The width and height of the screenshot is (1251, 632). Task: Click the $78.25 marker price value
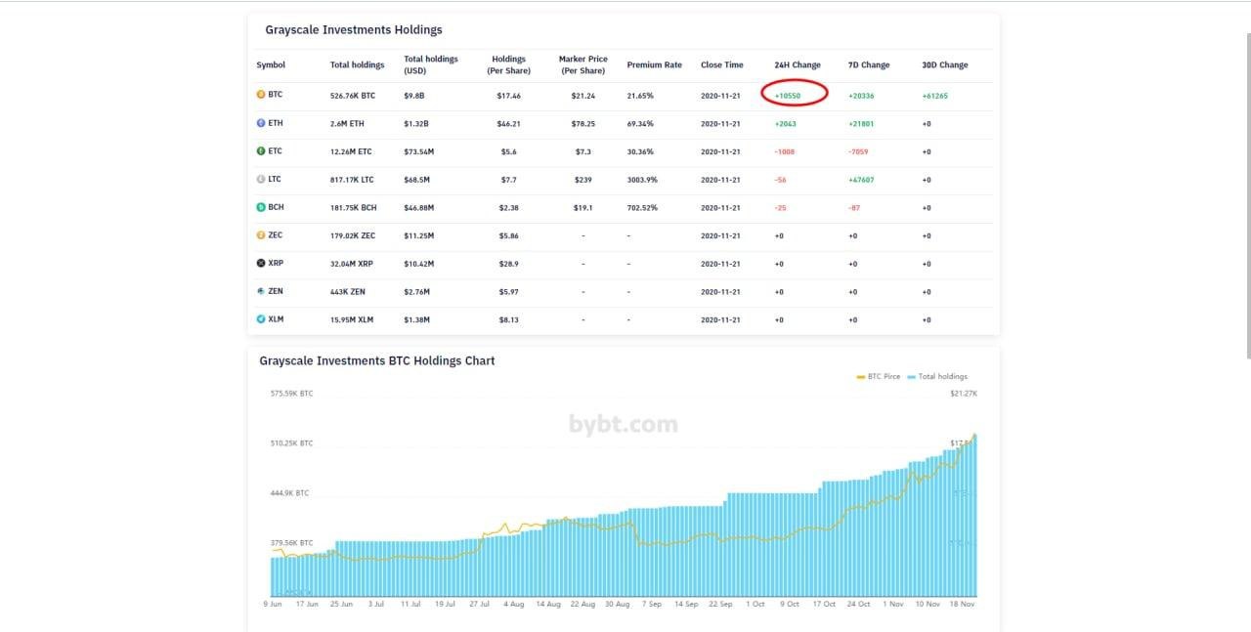coord(583,124)
